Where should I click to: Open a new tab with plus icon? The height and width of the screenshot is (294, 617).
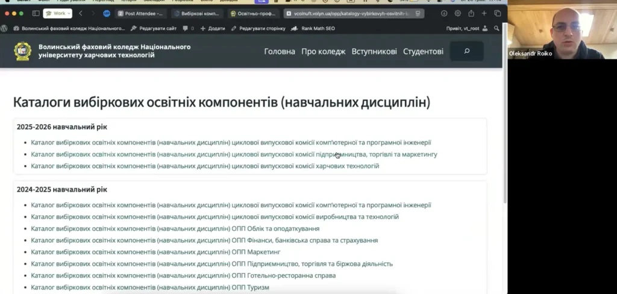(x=484, y=13)
